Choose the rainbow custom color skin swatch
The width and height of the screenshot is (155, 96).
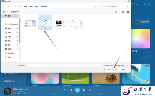[141, 38]
